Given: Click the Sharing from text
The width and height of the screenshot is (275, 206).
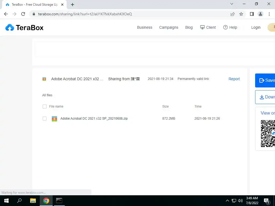Looking at the screenshot, I should pyautogui.click(x=124, y=79).
